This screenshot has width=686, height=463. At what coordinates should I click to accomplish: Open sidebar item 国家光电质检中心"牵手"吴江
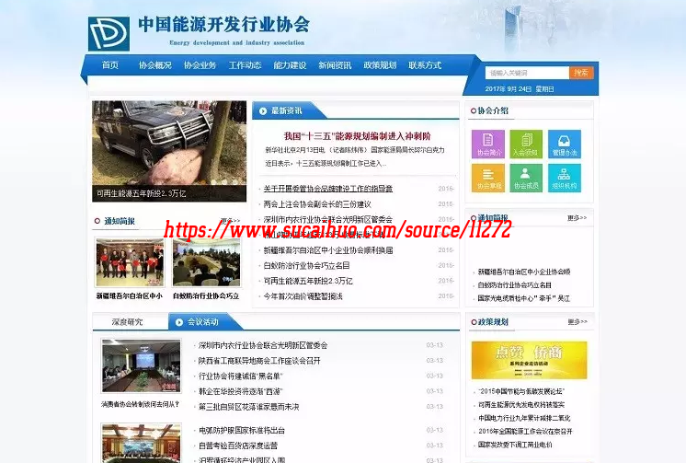click(523, 298)
